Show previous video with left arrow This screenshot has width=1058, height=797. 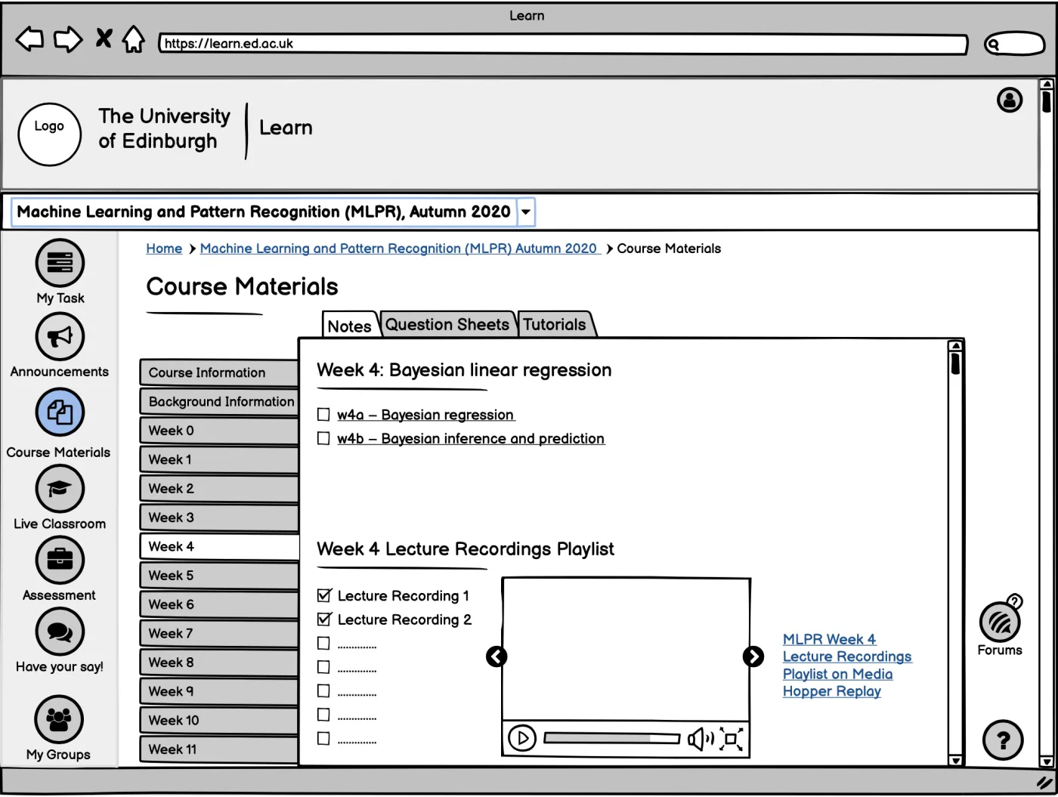coord(497,656)
